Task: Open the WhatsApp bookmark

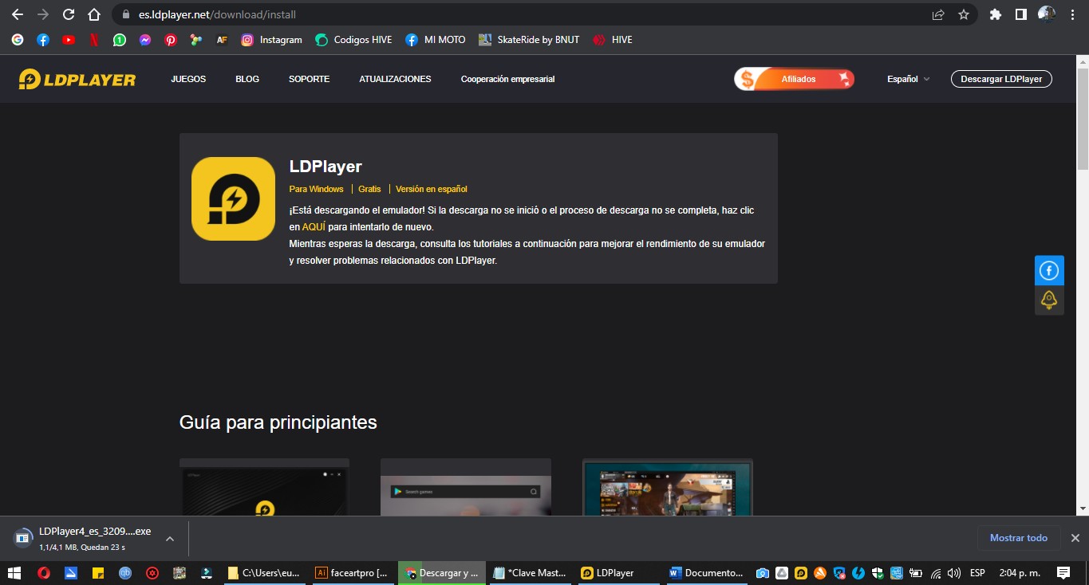Action: [120, 39]
